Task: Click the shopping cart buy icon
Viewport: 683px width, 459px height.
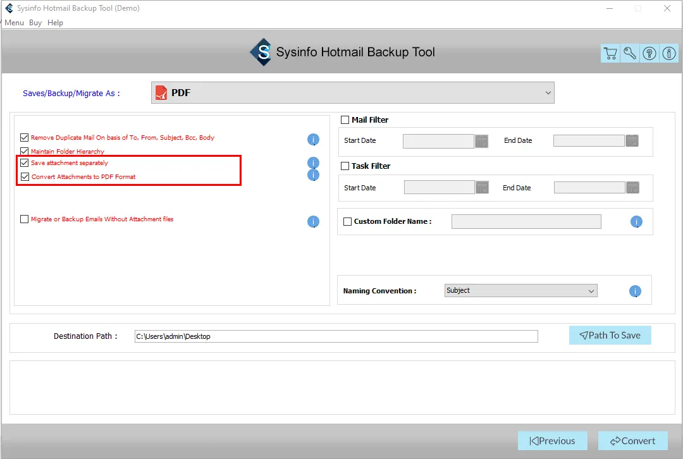Action: coord(610,54)
